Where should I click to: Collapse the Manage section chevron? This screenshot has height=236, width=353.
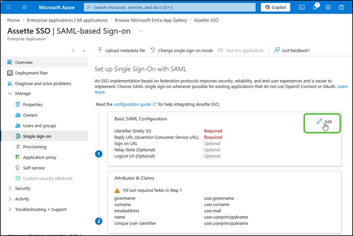pyautogui.click(x=10, y=93)
